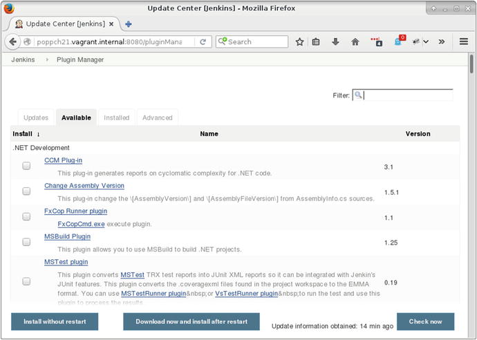Expand the breadcrumb arrow after Jenkins

47,59
